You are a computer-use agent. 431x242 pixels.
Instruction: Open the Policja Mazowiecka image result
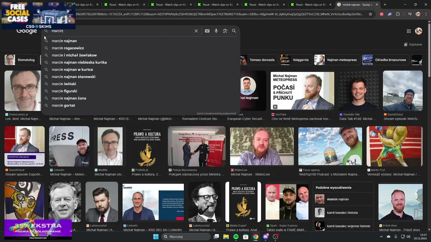197,147
